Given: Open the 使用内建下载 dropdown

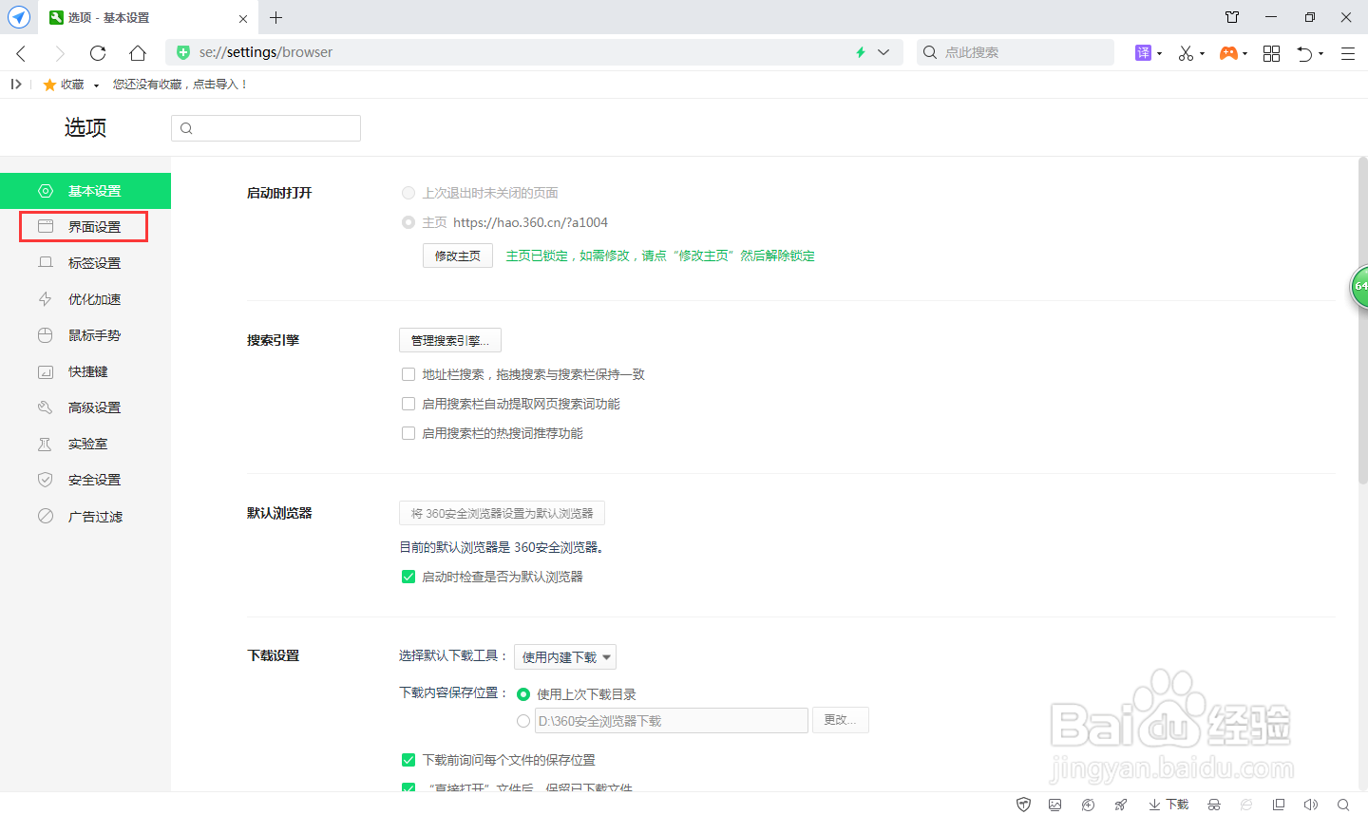Looking at the screenshot, I should pyautogui.click(x=565, y=657).
